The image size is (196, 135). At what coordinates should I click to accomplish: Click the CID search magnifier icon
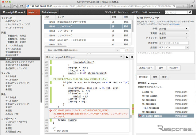click(190, 12)
